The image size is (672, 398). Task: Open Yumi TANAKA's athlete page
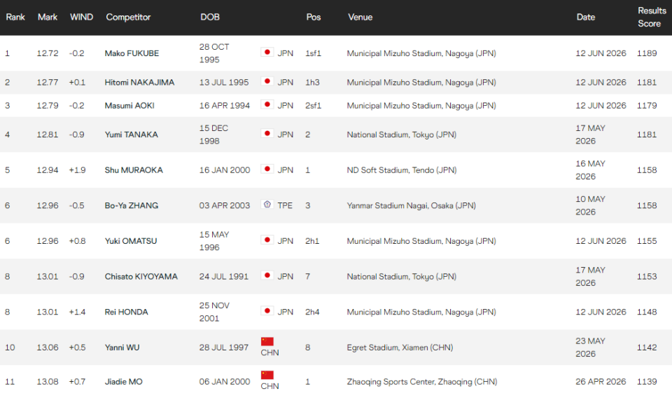pos(131,135)
